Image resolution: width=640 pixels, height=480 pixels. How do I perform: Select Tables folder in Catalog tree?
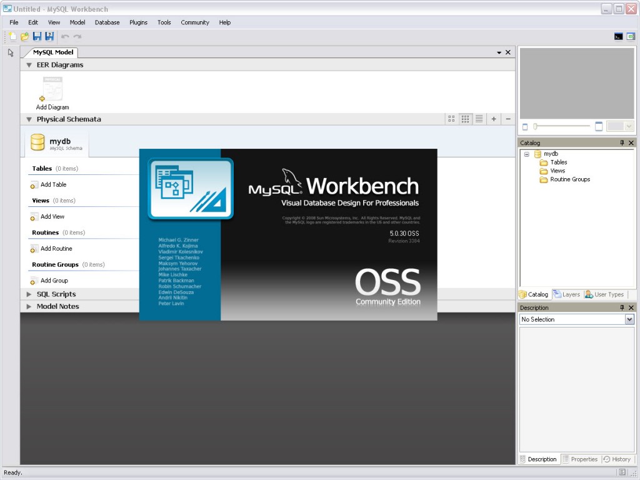[554, 162]
